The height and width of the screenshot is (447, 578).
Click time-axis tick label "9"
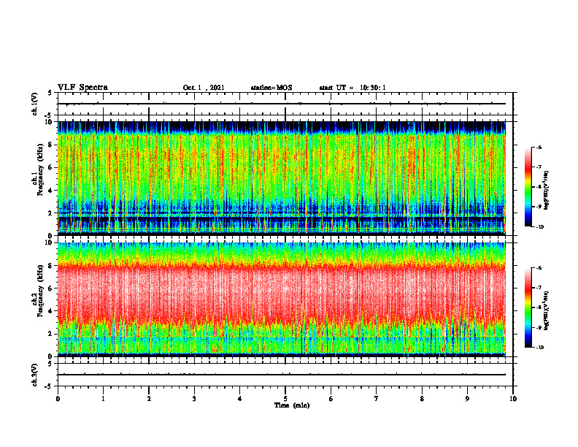coord(467,399)
